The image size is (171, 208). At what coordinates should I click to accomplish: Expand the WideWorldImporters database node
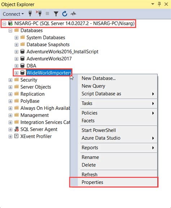(16, 73)
